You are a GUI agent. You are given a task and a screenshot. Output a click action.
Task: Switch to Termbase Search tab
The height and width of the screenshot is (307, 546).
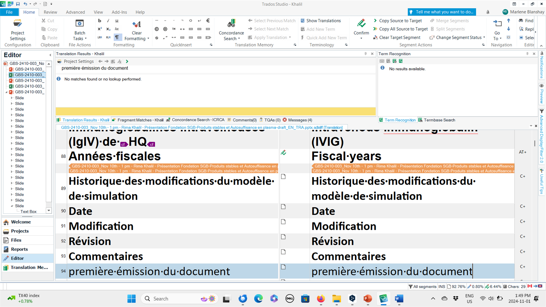coord(436,120)
